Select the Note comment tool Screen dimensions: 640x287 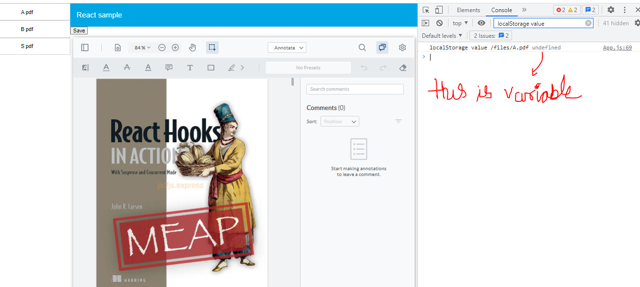169,68
